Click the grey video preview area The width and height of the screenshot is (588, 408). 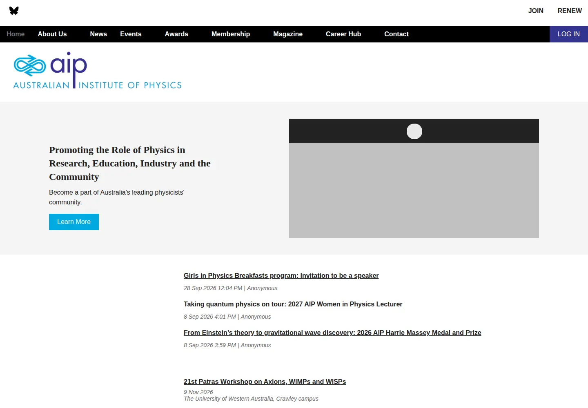click(x=414, y=191)
